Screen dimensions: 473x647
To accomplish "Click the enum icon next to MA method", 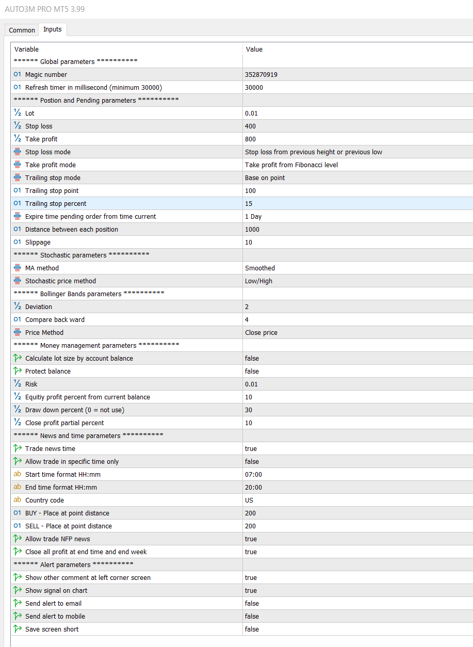I will (x=18, y=268).
